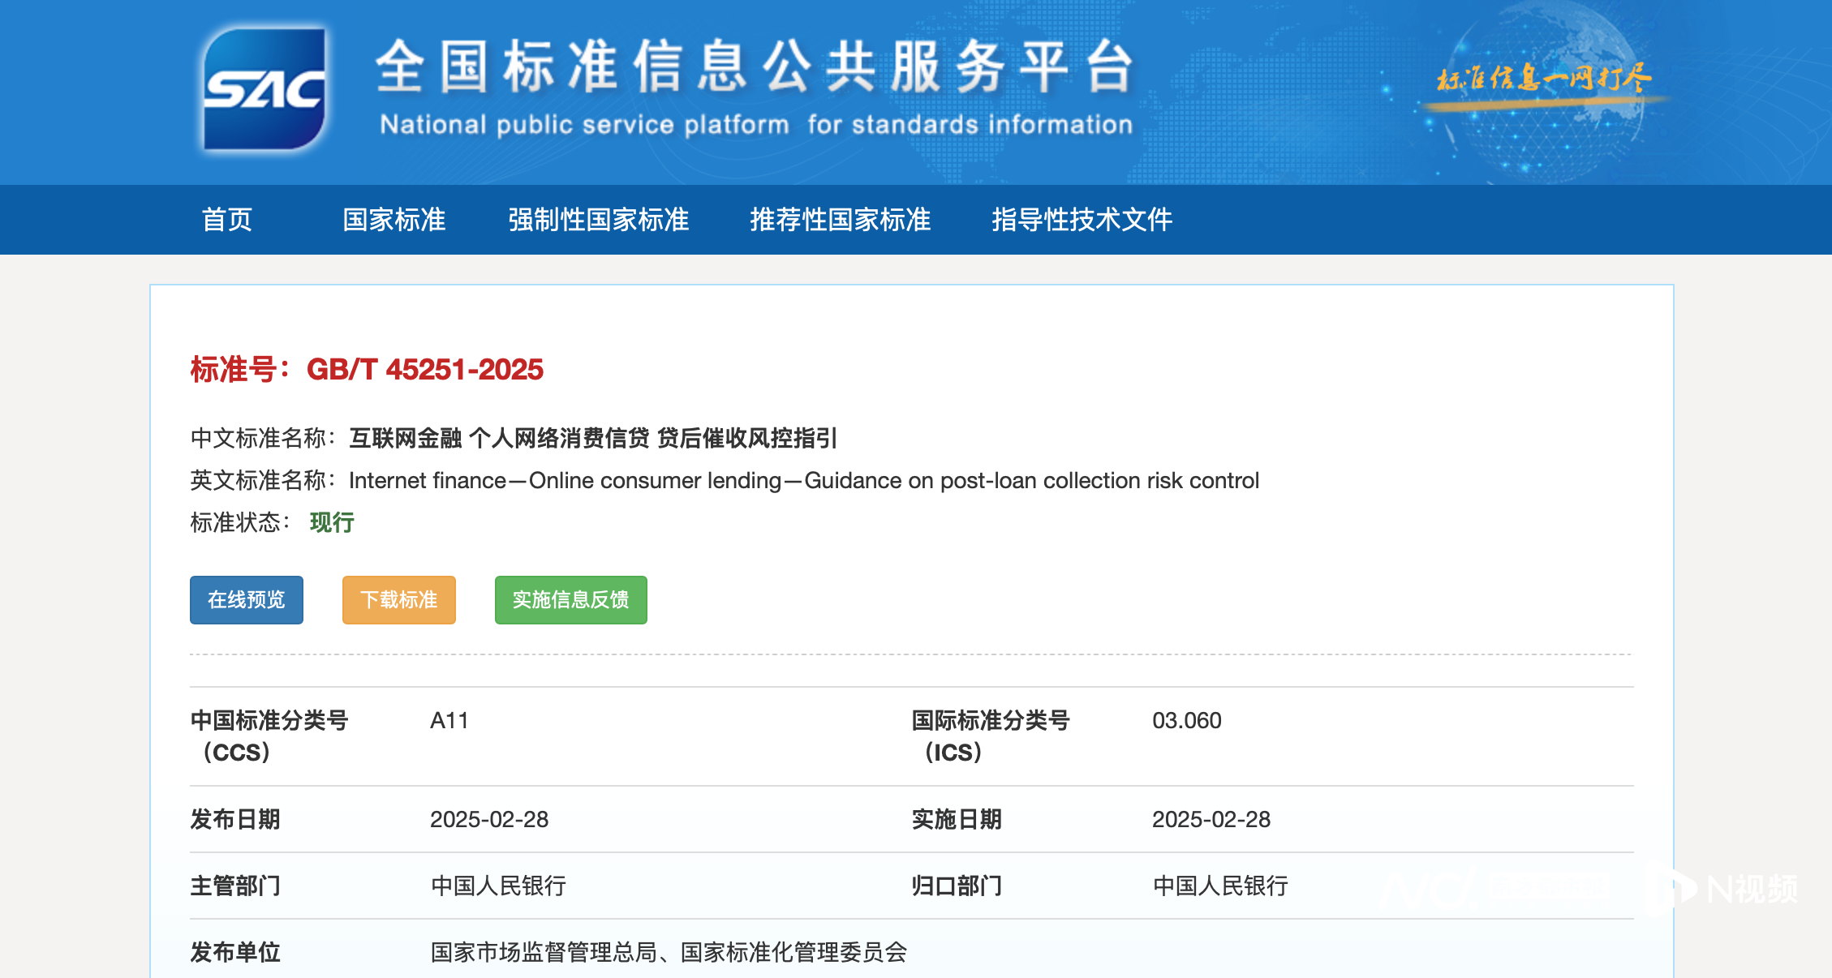1832x978 pixels.
Task: Click the CCS classification value A11
Action: (449, 720)
